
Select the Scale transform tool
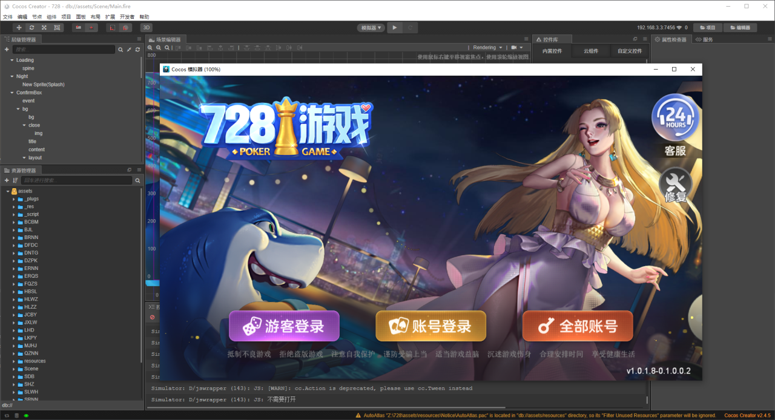[44, 27]
